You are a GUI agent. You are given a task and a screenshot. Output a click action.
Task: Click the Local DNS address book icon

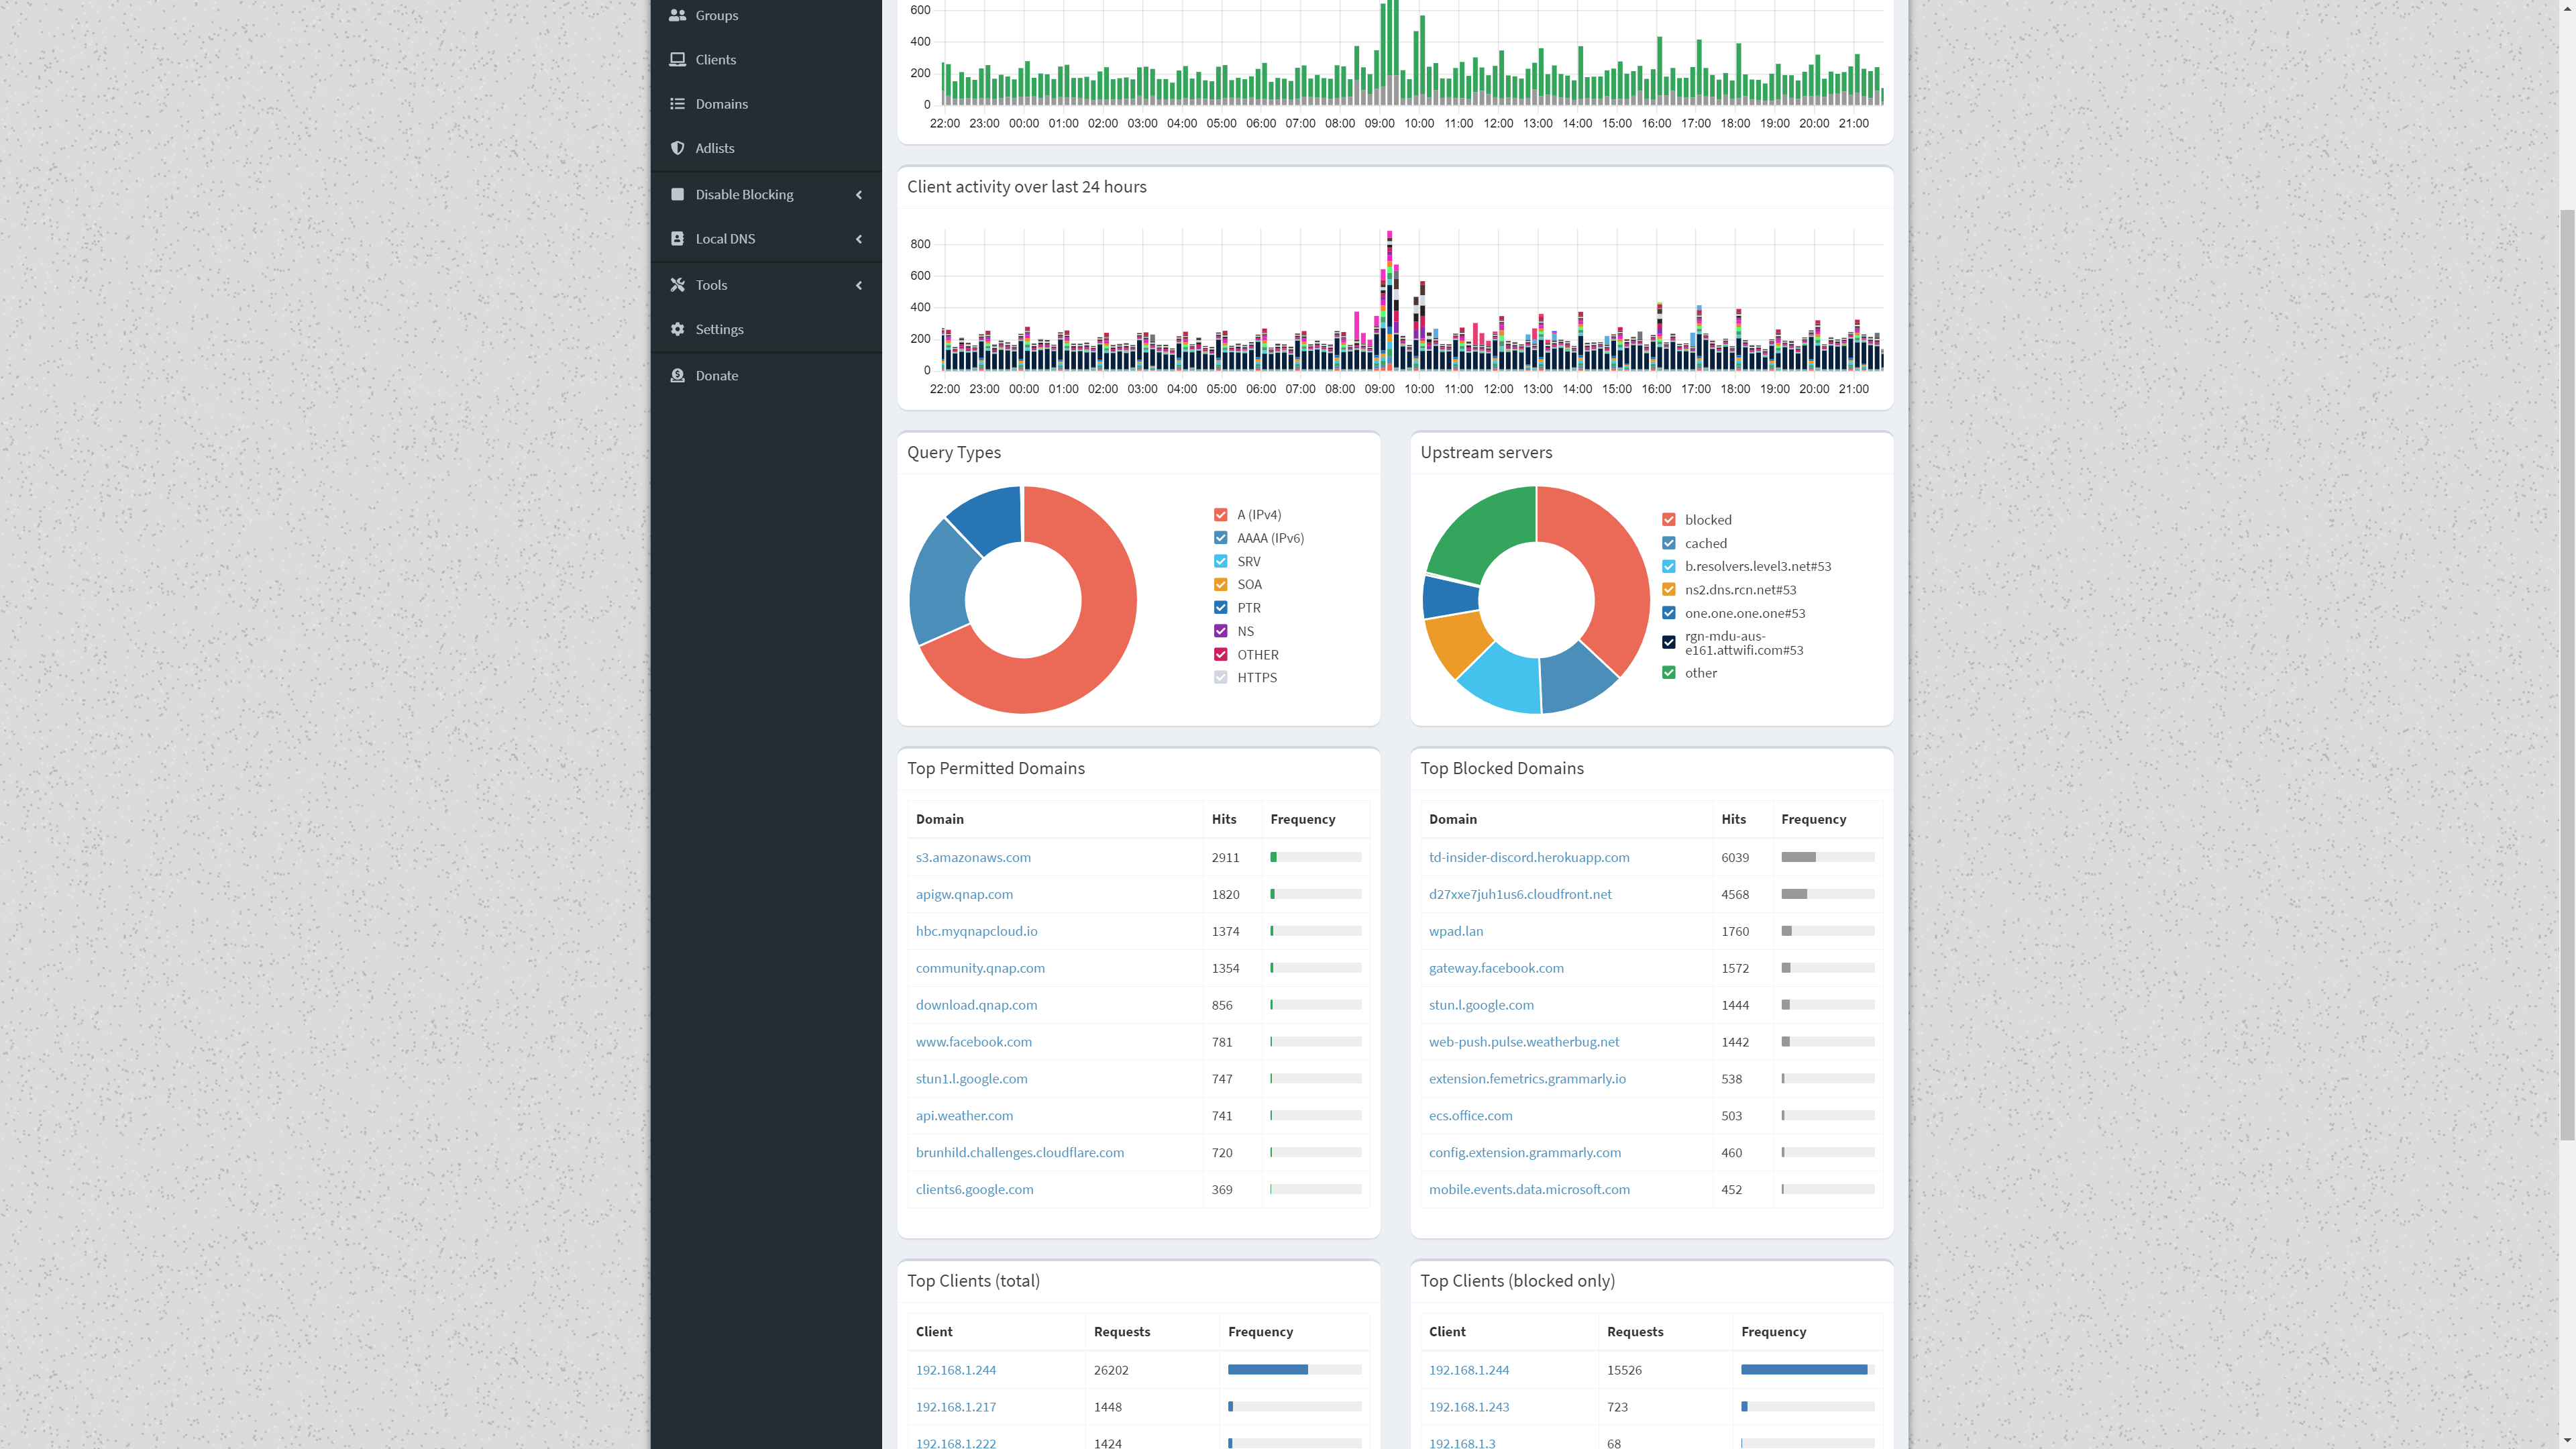677,238
